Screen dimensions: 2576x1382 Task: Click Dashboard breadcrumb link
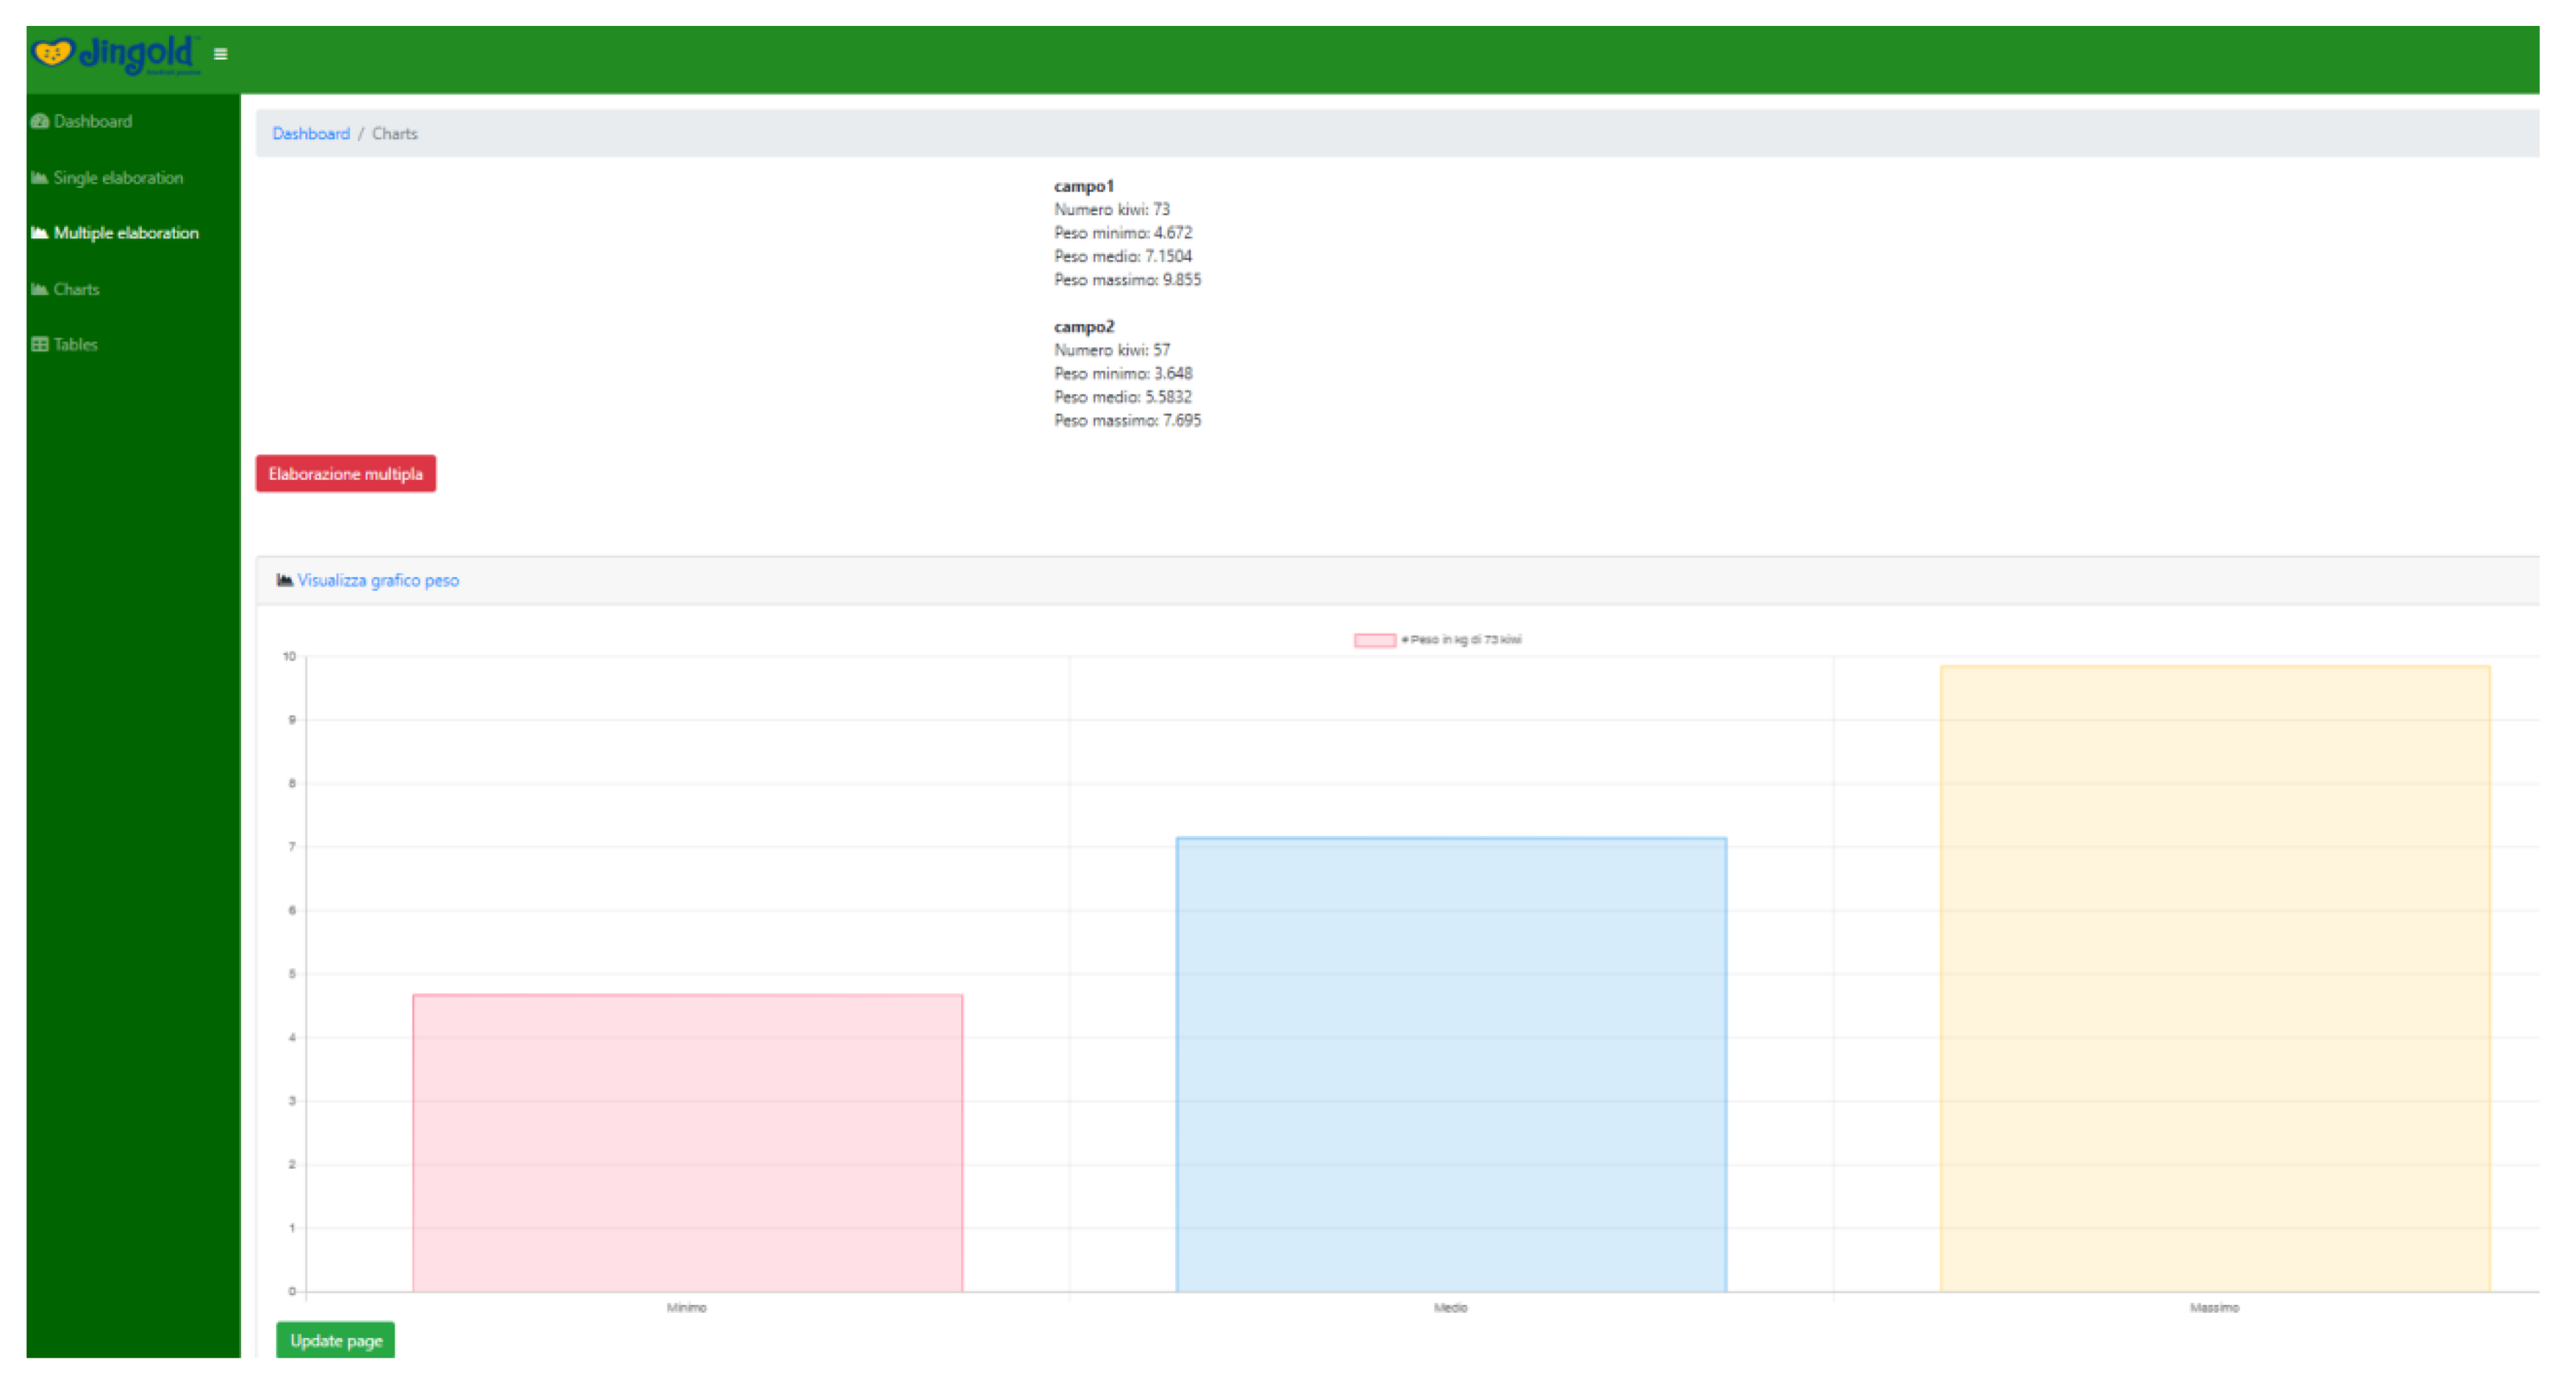point(311,133)
